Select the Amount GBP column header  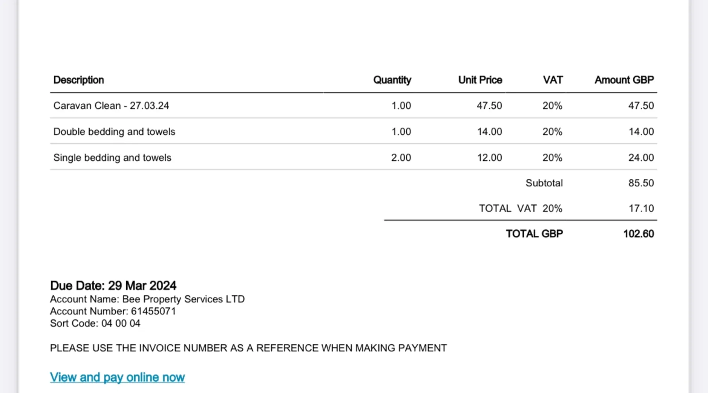pos(624,80)
